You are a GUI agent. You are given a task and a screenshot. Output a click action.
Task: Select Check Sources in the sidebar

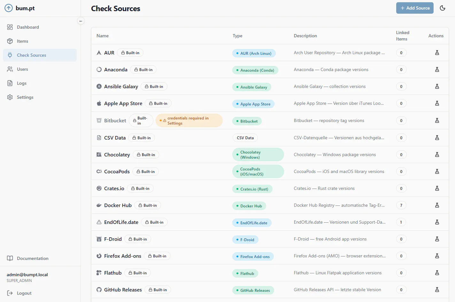[x=40, y=55]
